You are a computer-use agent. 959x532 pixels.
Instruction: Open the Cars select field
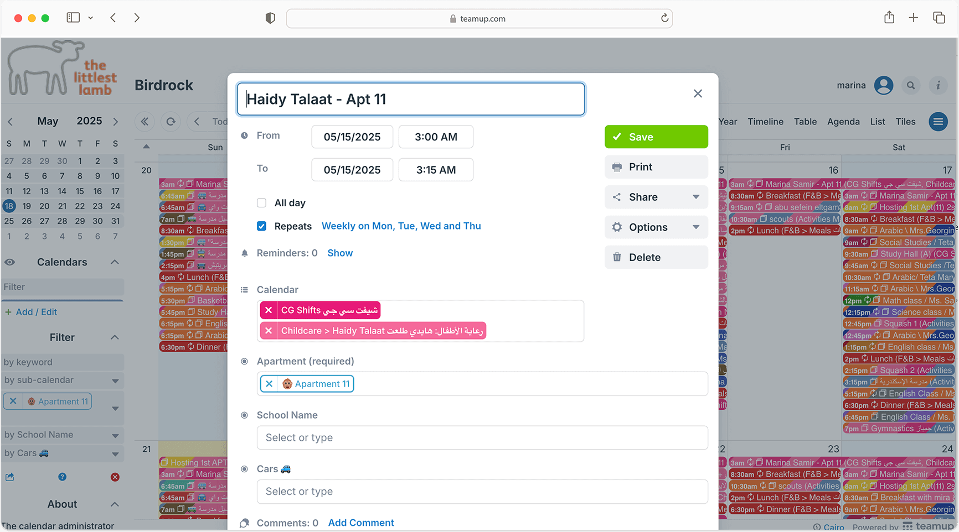click(x=482, y=492)
